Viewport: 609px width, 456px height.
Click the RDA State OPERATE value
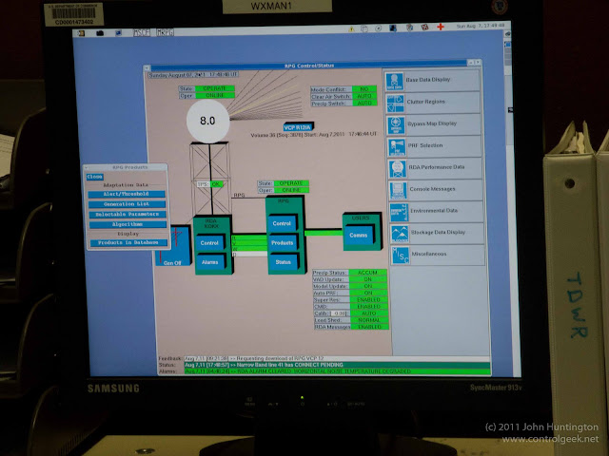215,88
